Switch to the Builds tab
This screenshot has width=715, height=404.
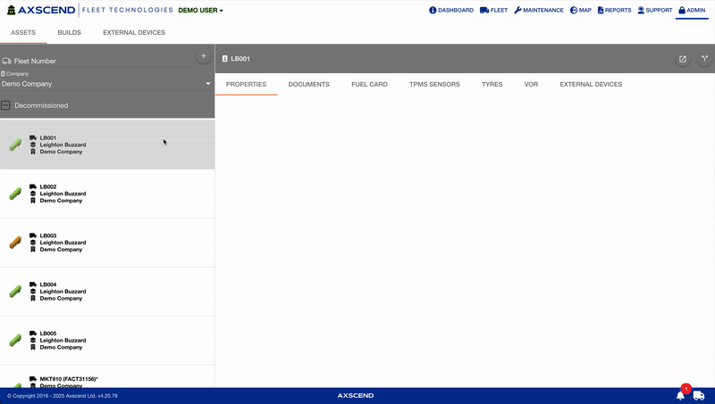coord(69,32)
